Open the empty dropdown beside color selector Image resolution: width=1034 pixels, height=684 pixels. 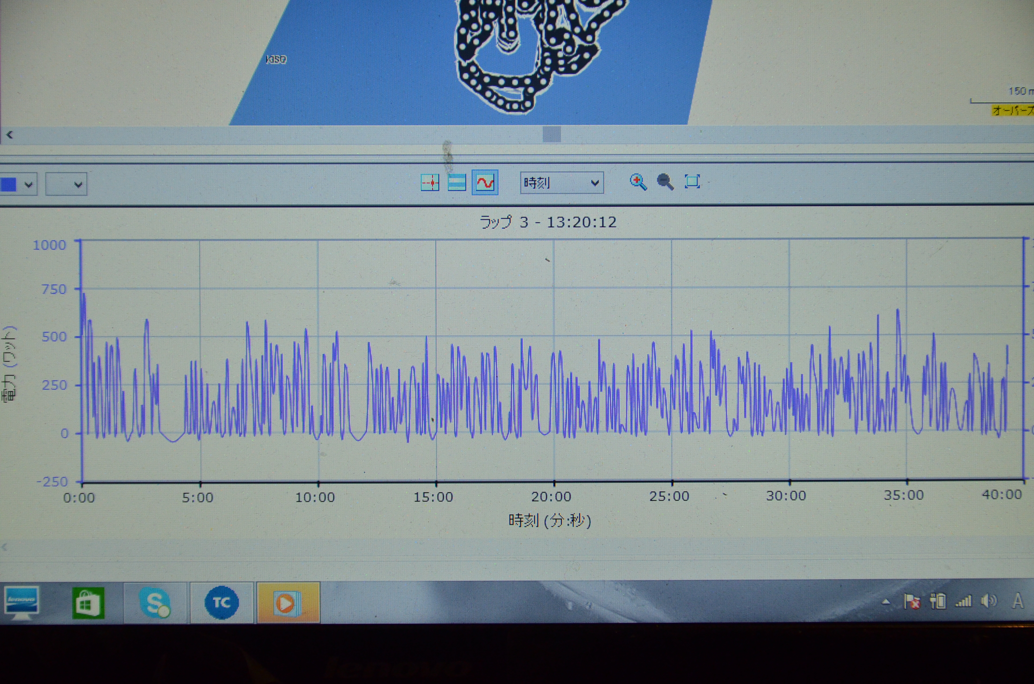click(x=66, y=184)
